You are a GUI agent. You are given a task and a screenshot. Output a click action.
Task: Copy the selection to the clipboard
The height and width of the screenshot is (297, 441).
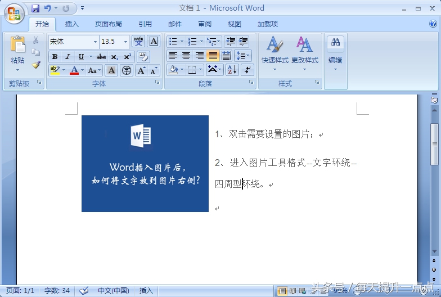[x=36, y=52]
